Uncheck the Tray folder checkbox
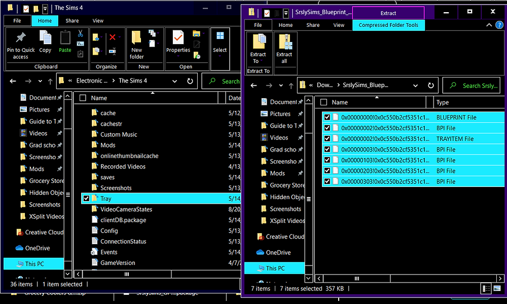The height and width of the screenshot is (304, 507). 86,198
